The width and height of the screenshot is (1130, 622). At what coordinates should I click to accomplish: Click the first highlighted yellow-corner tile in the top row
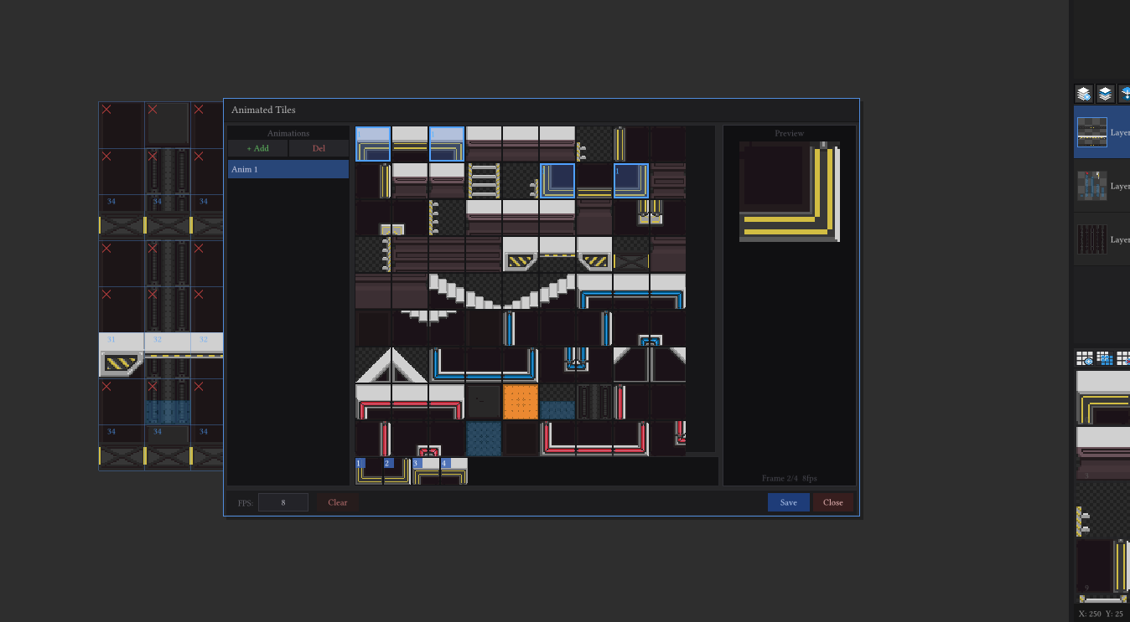(x=373, y=144)
